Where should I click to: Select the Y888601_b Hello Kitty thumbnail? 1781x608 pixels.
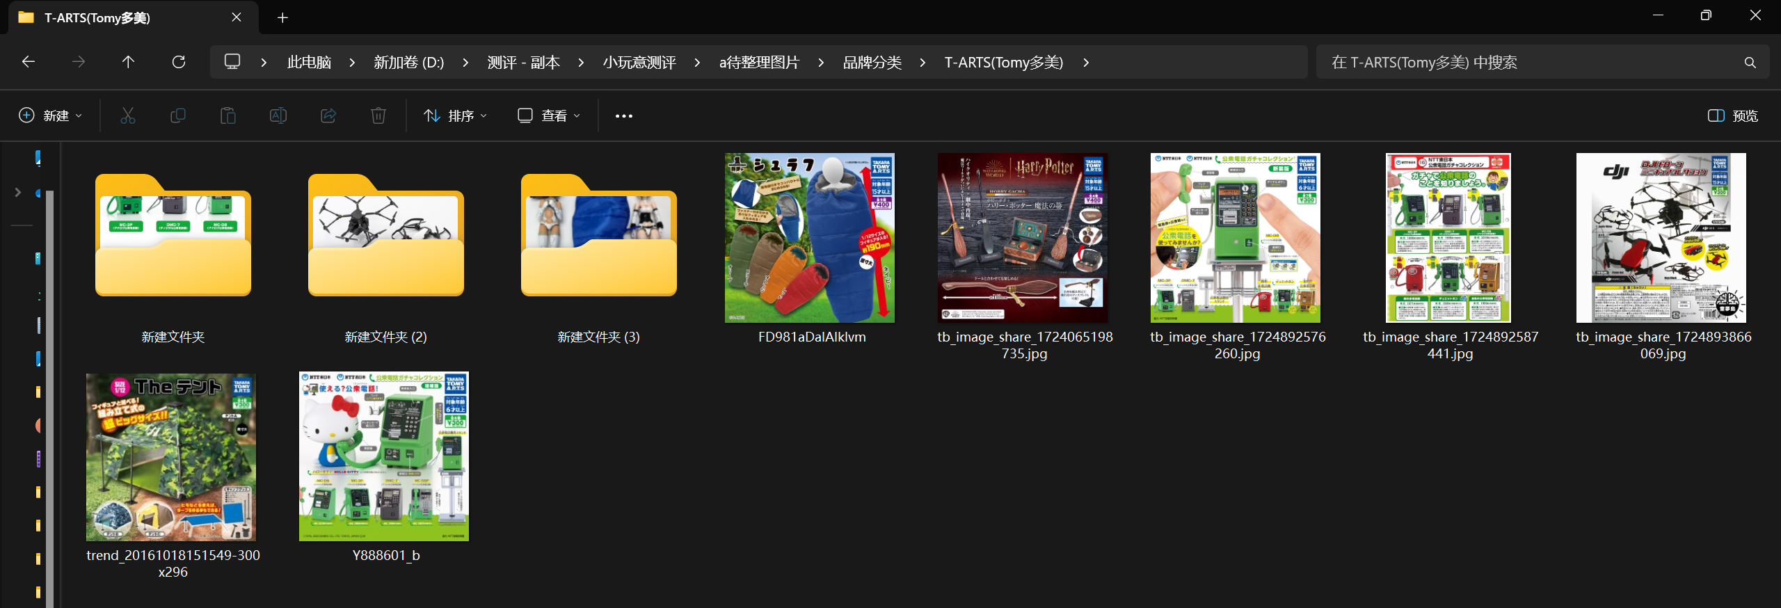click(x=384, y=456)
